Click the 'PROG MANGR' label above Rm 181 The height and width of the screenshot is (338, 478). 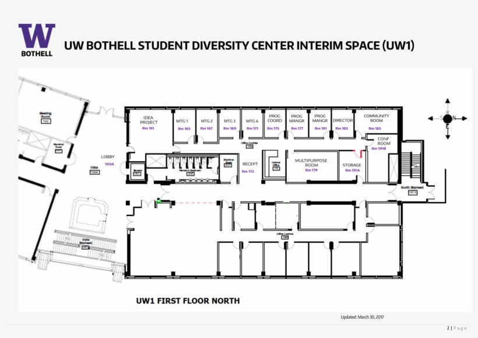(x=320, y=118)
